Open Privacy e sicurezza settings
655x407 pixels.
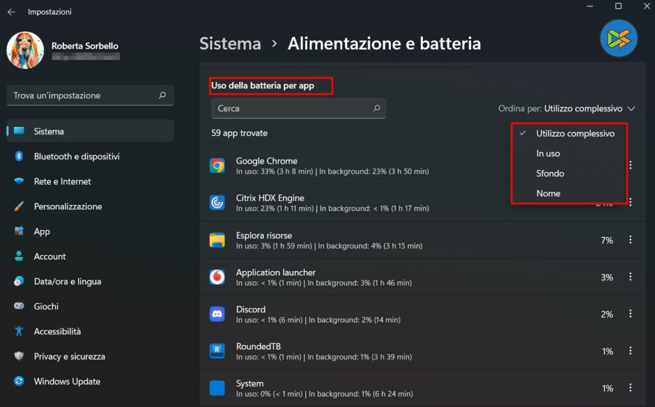(69, 357)
